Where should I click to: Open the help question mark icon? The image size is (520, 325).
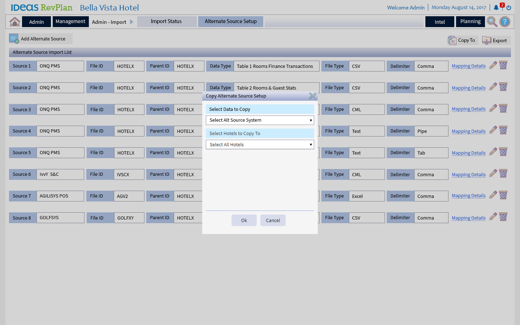[505, 22]
